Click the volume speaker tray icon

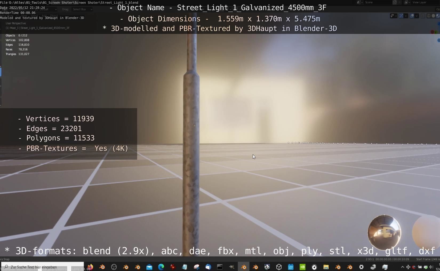click(431, 267)
